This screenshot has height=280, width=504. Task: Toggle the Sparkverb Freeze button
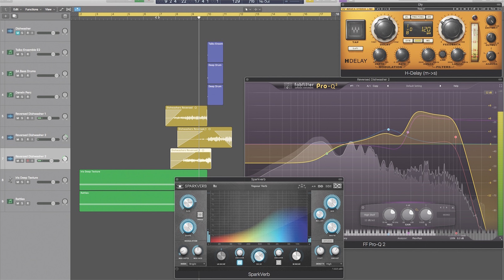coord(200,214)
